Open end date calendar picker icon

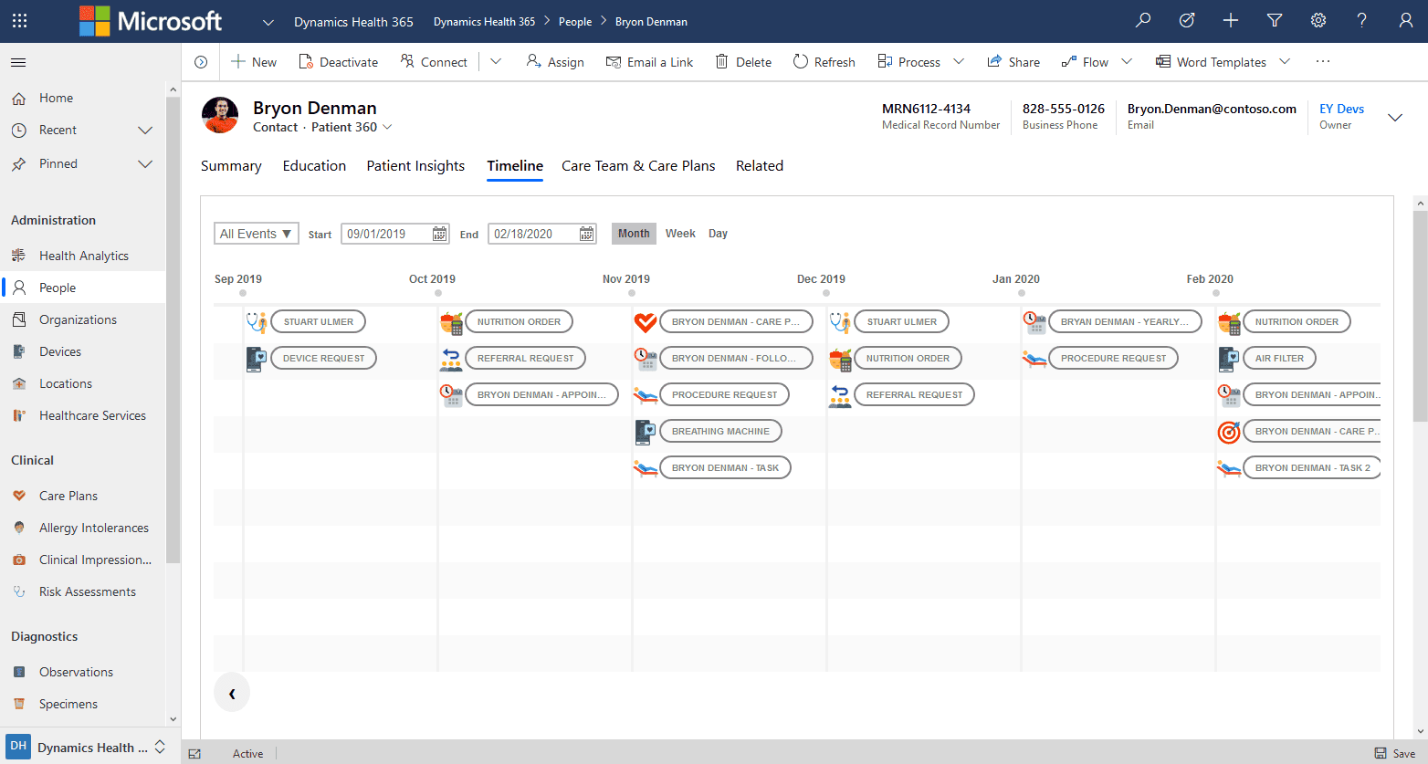point(586,234)
